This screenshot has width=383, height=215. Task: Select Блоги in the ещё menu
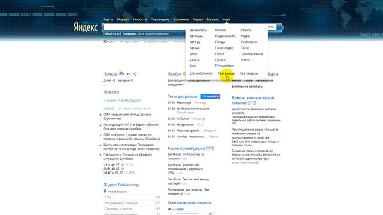194,54
